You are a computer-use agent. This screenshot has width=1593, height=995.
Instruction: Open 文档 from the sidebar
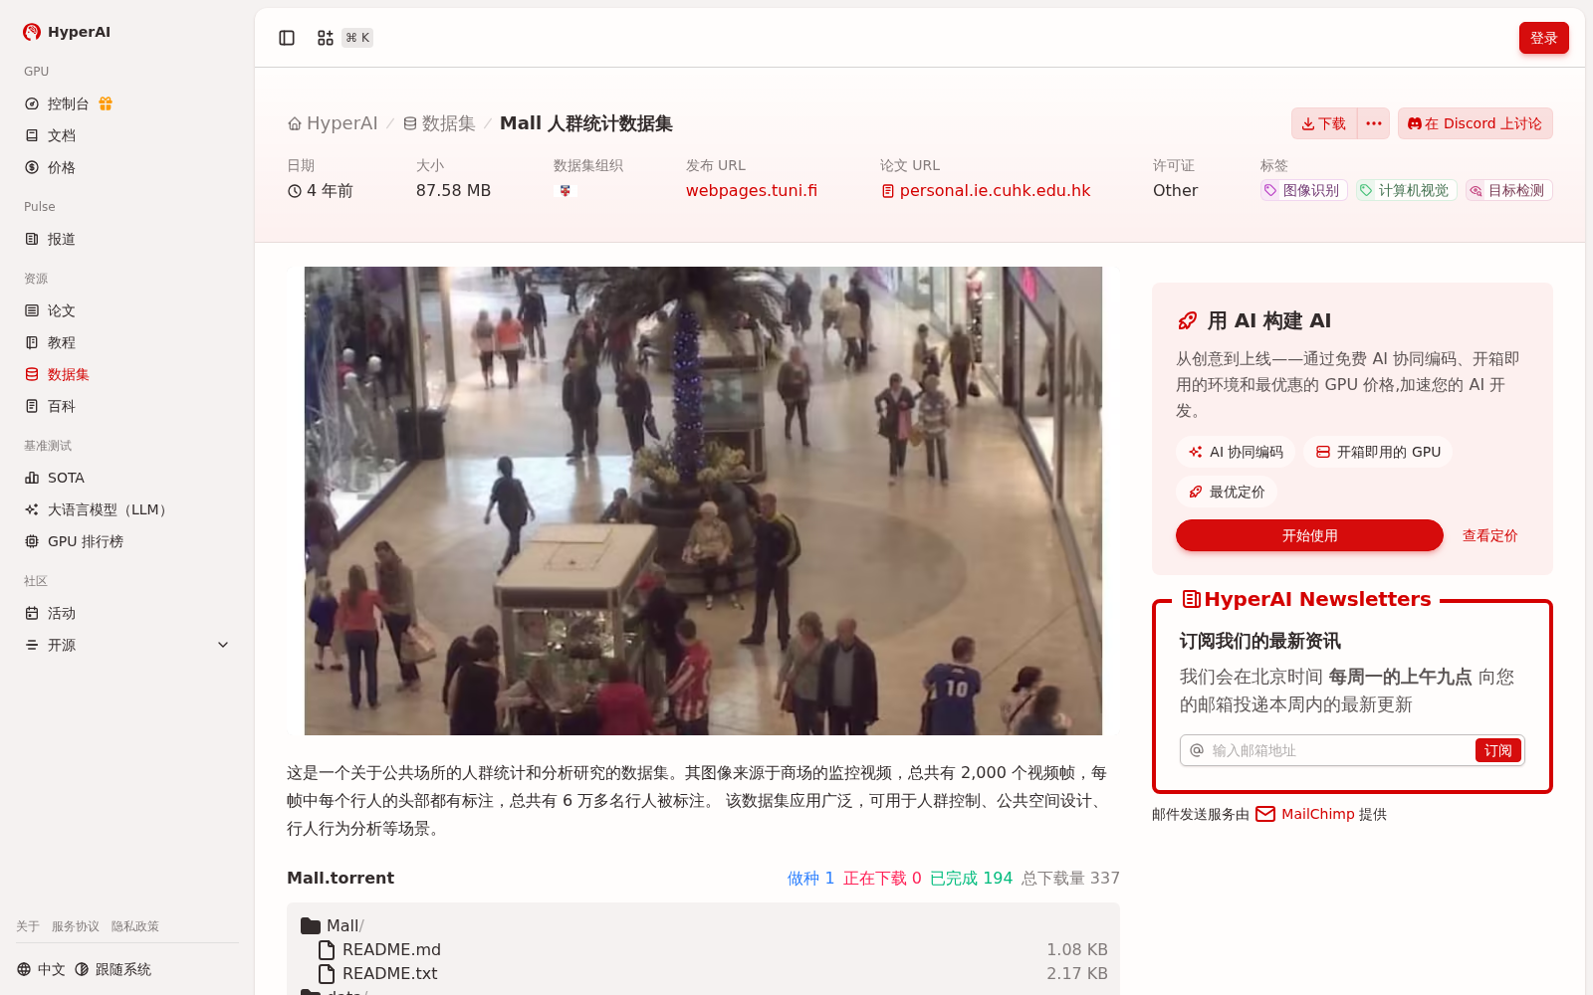tap(50, 135)
